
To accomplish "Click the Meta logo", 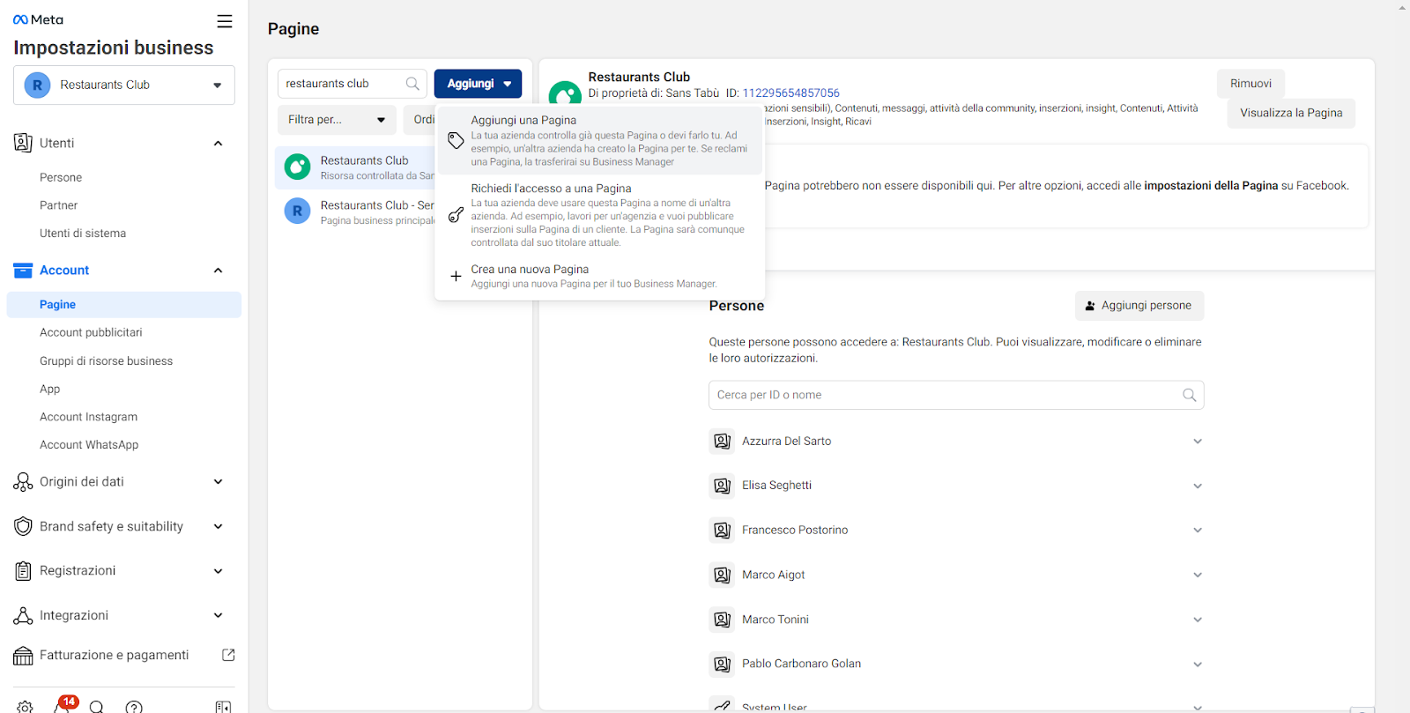I will [38, 19].
